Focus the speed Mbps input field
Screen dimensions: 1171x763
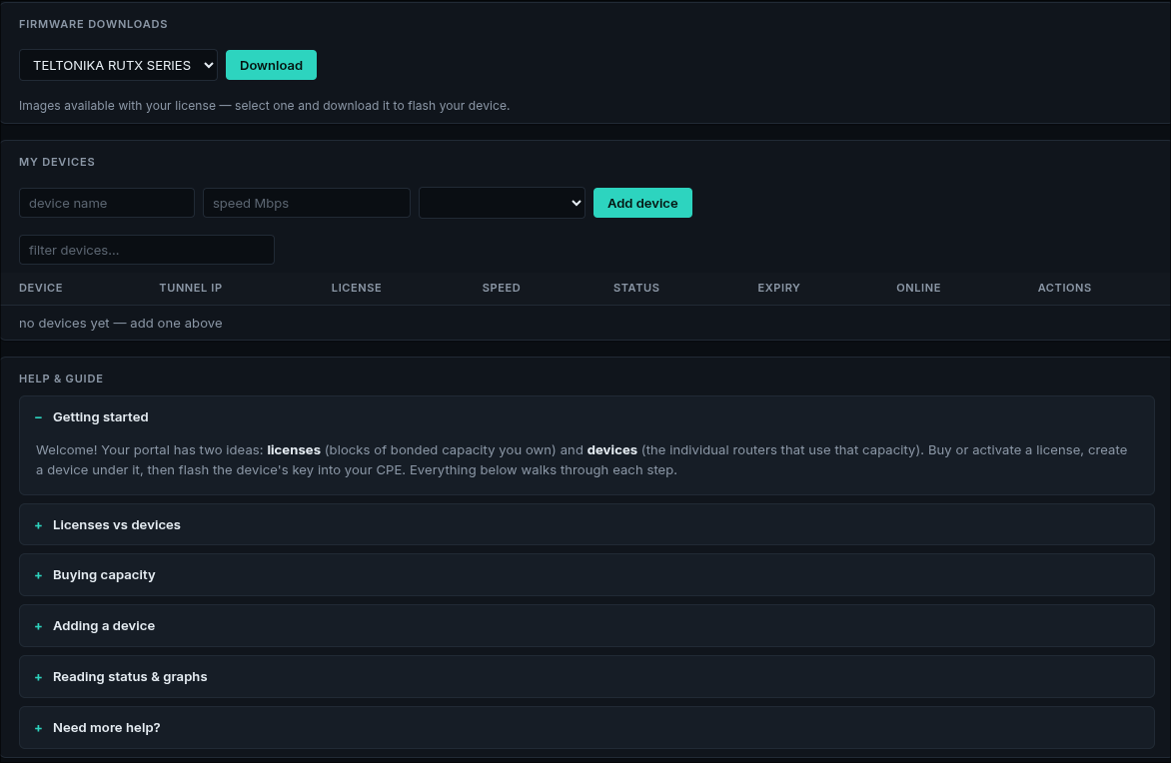coord(306,203)
